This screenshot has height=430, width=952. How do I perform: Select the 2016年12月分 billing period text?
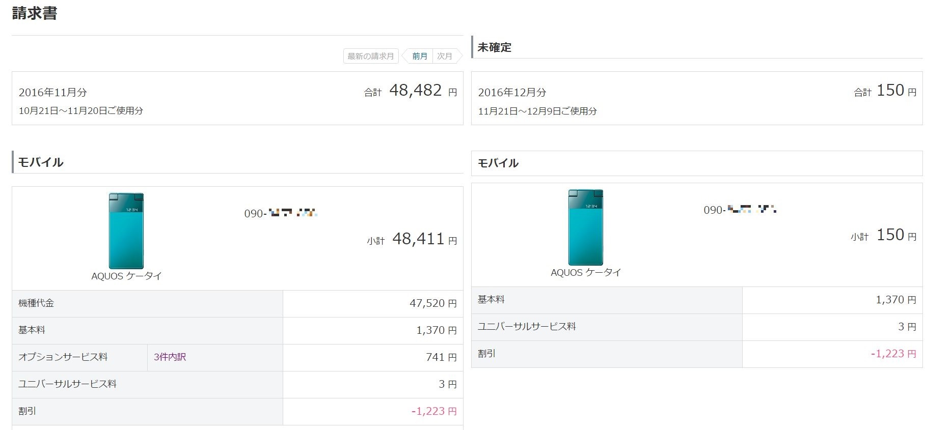click(512, 93)
